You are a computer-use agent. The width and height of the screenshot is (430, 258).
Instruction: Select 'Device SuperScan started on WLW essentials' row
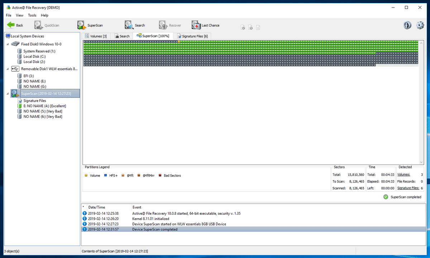pyautogui.click(x=254, y=224)
